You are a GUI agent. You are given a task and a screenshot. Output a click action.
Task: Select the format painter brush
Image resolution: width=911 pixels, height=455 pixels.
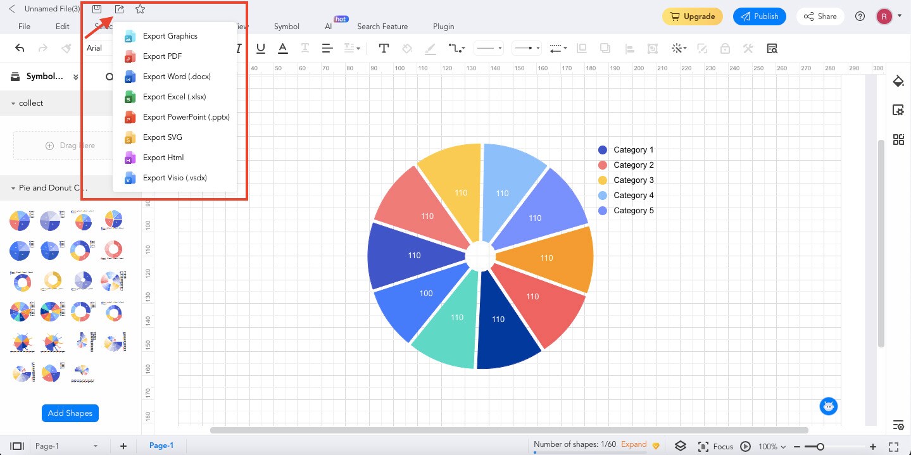[66, 48]
